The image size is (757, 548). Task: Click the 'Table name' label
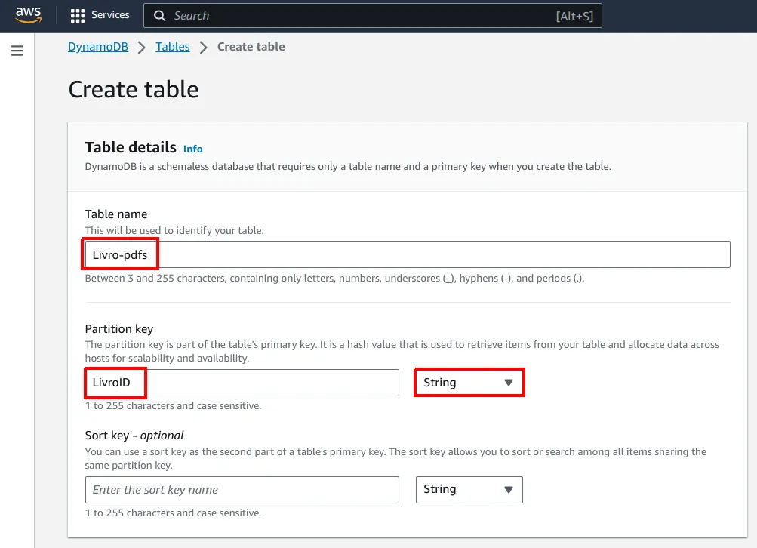coord(116,214)
